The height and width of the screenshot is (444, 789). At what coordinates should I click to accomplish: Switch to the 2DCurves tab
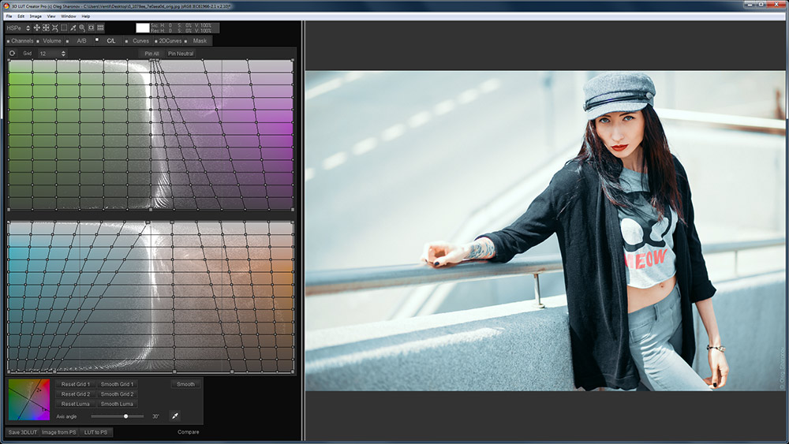[169, 41]
